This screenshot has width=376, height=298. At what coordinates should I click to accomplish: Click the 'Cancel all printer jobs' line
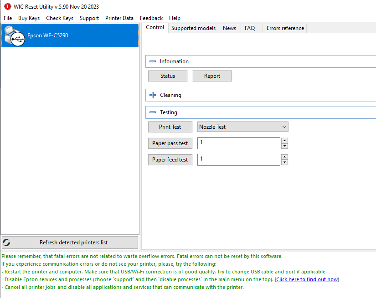coord(123,287)
